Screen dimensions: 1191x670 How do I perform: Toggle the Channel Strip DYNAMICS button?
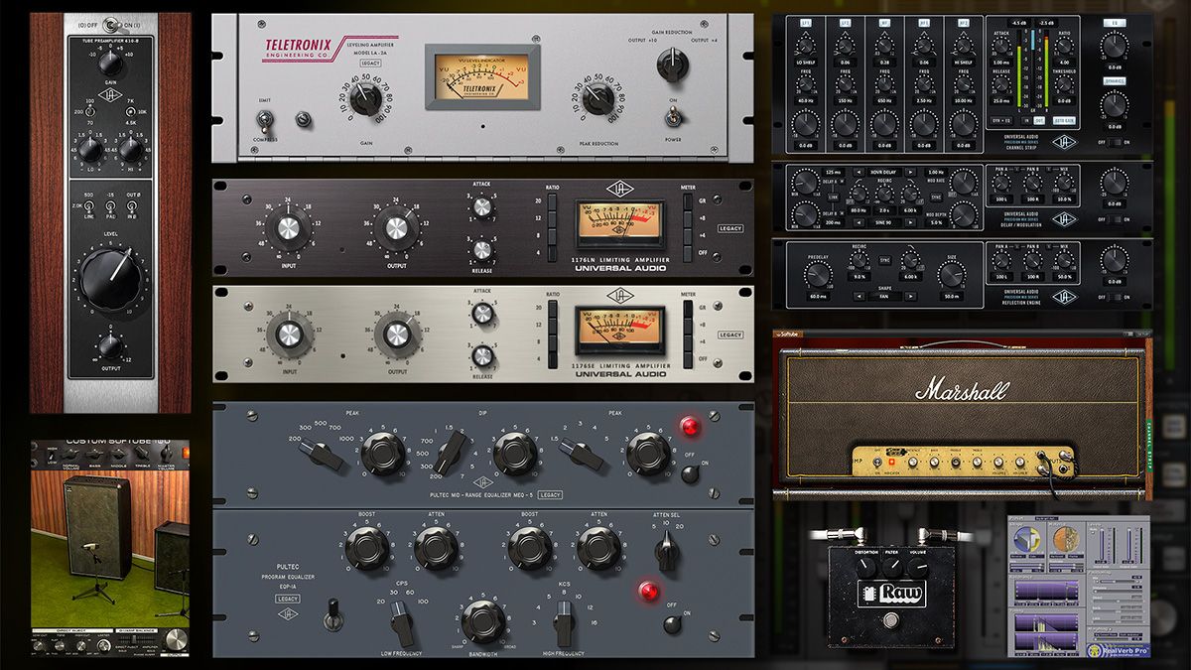[x=1113, y=79]
